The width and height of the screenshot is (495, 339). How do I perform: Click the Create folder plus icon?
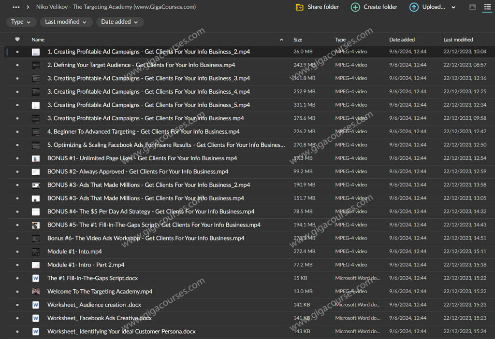[355, 7]
